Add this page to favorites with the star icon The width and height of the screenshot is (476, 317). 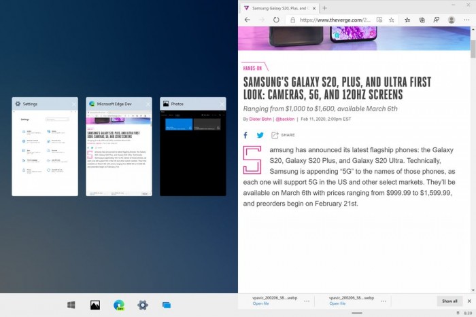point(392,20)
